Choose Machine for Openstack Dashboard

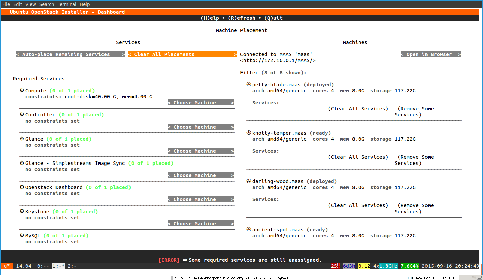point(201,199)
